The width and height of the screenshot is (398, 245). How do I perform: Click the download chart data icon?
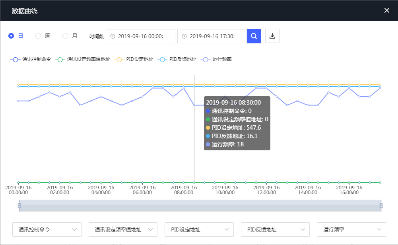[x=272, y=36]
